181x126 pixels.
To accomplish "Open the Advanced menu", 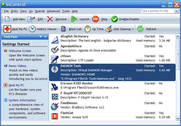I will tap(53, 11).
